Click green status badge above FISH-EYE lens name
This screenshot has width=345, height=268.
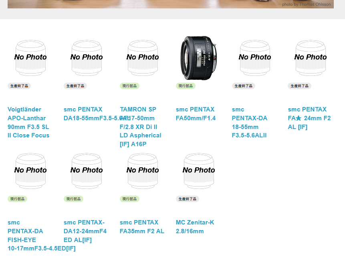point(17,199)
